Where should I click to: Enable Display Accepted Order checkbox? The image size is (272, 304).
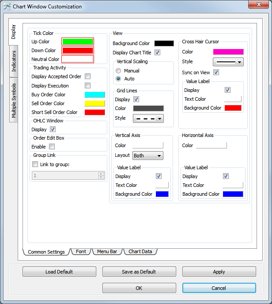pyautogui.click(x=87, y=76)
